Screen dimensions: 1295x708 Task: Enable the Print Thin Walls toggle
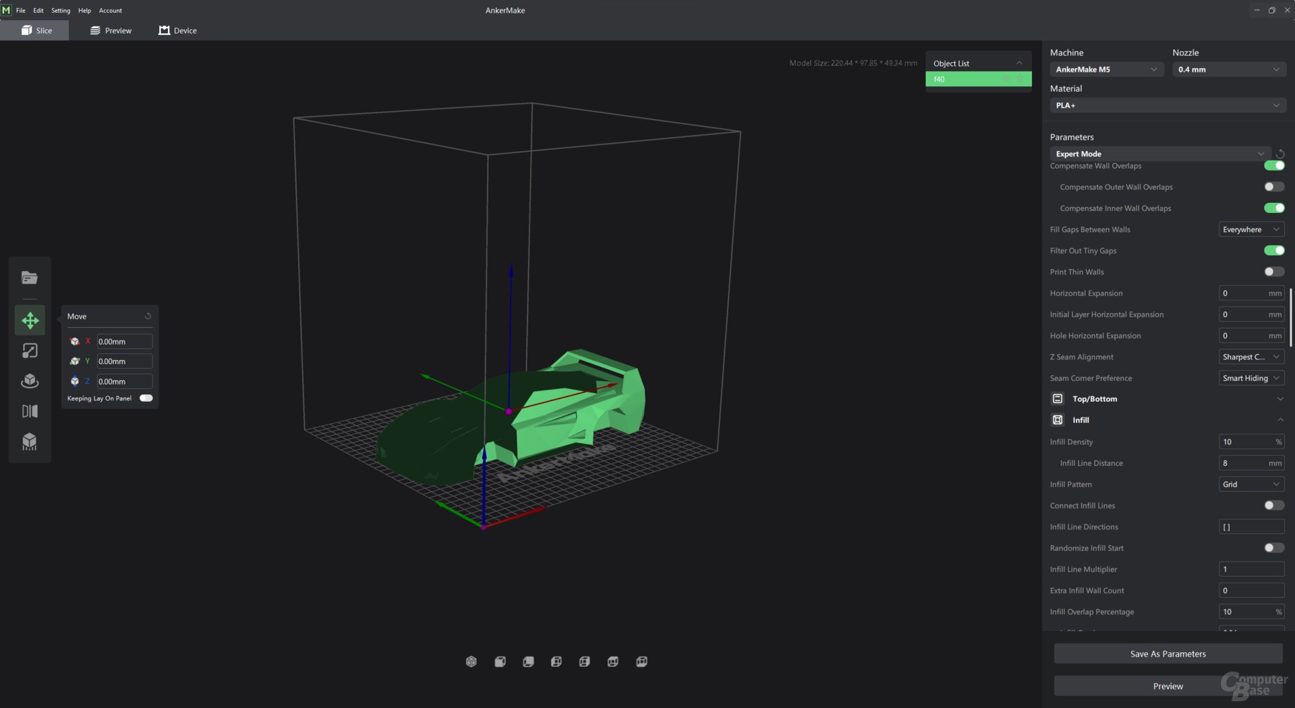pos(1273,272)
